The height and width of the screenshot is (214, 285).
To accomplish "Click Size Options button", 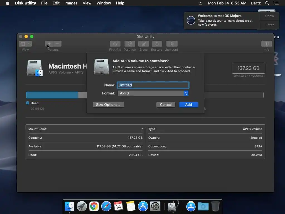I will pos(108,105).
